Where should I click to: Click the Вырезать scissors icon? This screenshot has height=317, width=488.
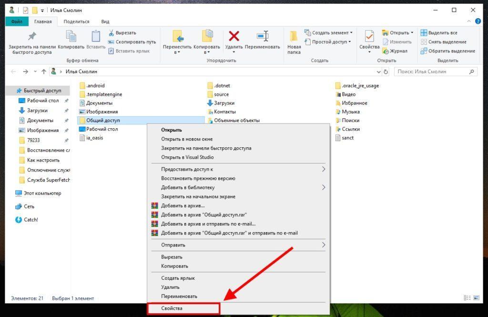tap(111, 33)
